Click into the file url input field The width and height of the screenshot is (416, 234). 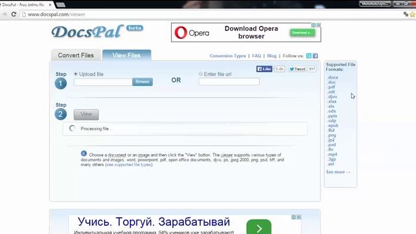(x=229, y=82)
